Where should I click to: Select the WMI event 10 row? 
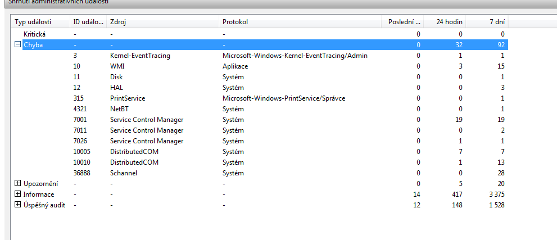117,66
